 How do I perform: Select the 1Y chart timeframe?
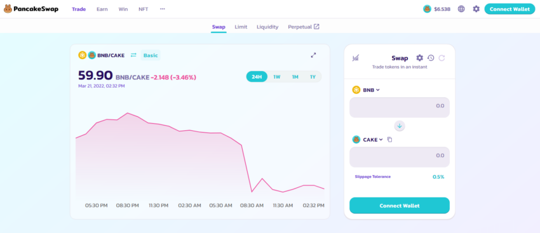pyautogui.click(x=313, y=77)
